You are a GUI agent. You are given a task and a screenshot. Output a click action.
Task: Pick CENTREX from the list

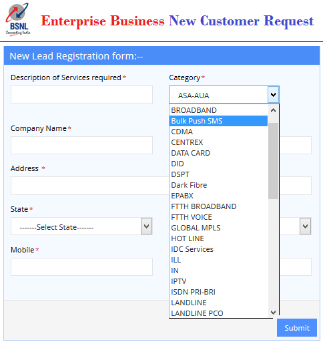coord(218,142)
